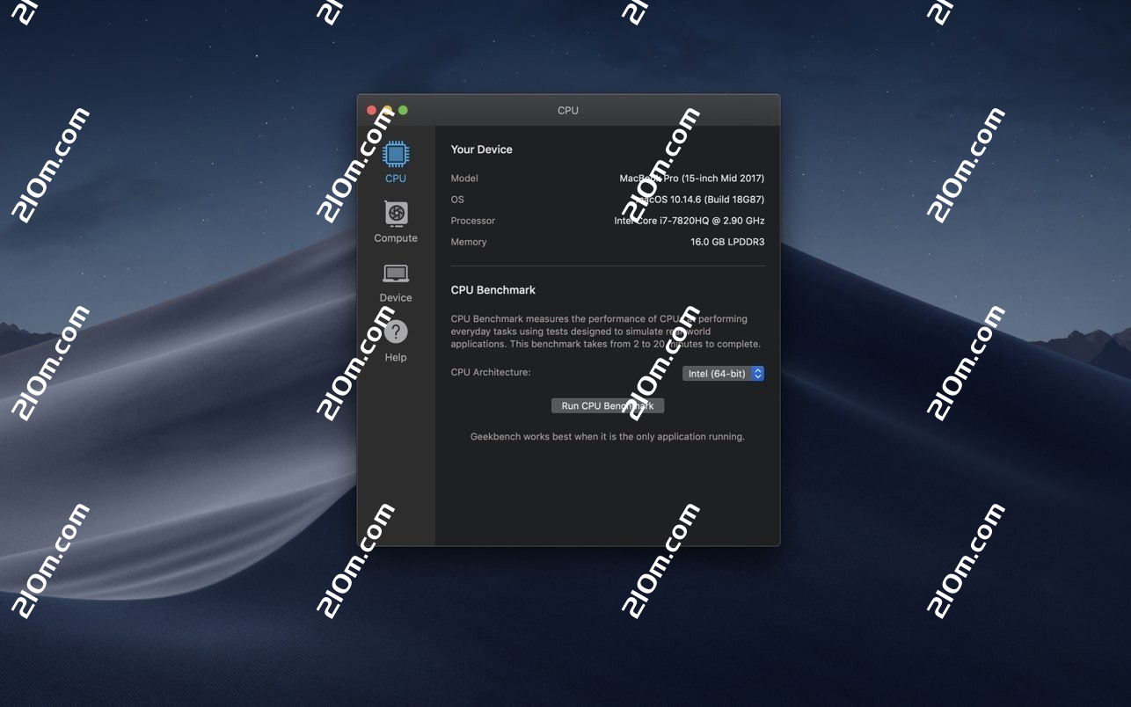Close the Geekbench window with red button
Viewport: 1131px width, 707px height.
(372, 110)
